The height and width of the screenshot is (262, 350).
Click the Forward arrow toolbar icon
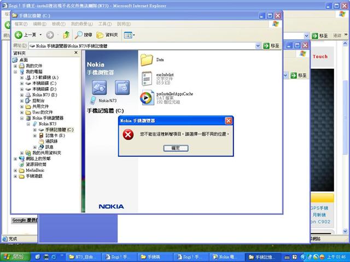(x=50, y=35)
